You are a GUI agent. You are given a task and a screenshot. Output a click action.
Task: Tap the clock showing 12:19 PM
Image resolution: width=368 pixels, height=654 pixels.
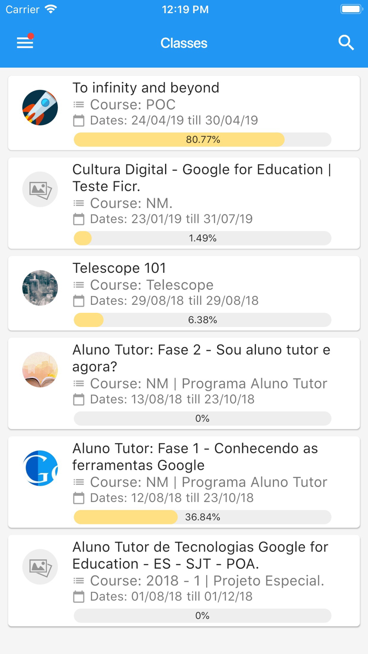pos(185,8)
